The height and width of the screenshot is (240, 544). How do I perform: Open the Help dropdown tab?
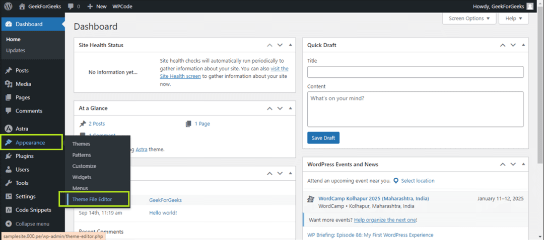pos(513,19)
